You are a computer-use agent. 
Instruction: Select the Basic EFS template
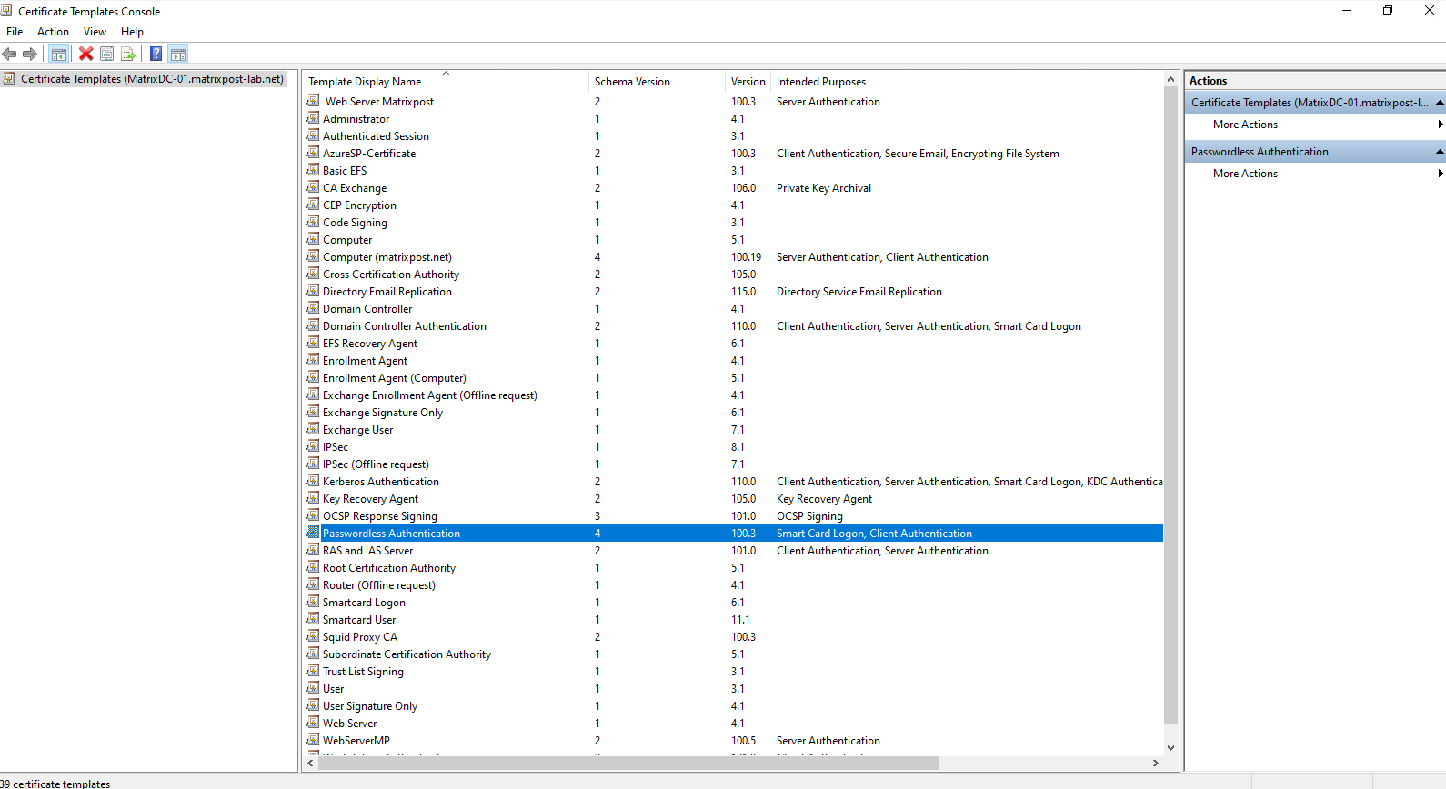[345, 171]
